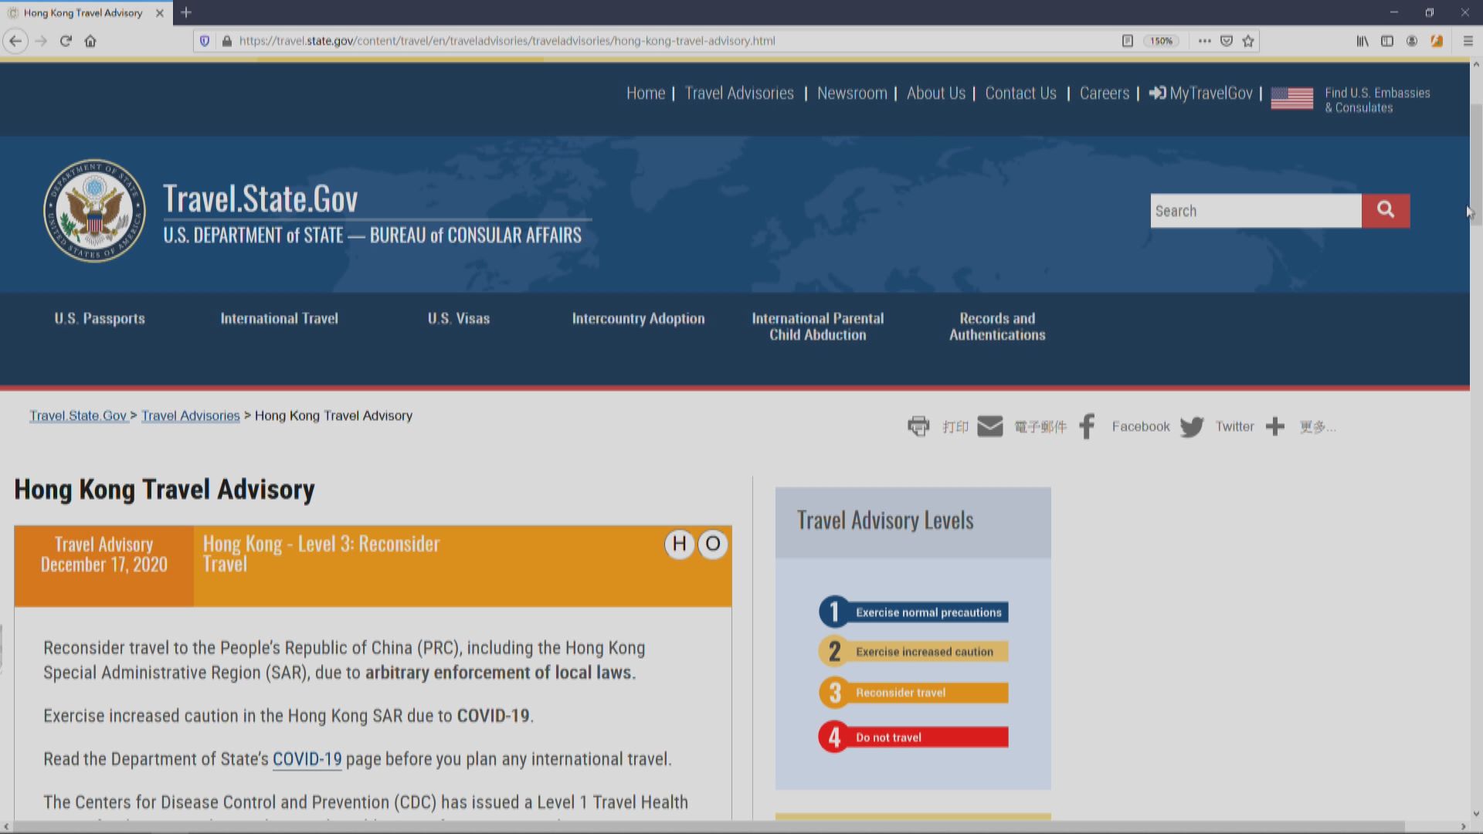
Task: Click the print page icon
Action: [x=918, y=426]
